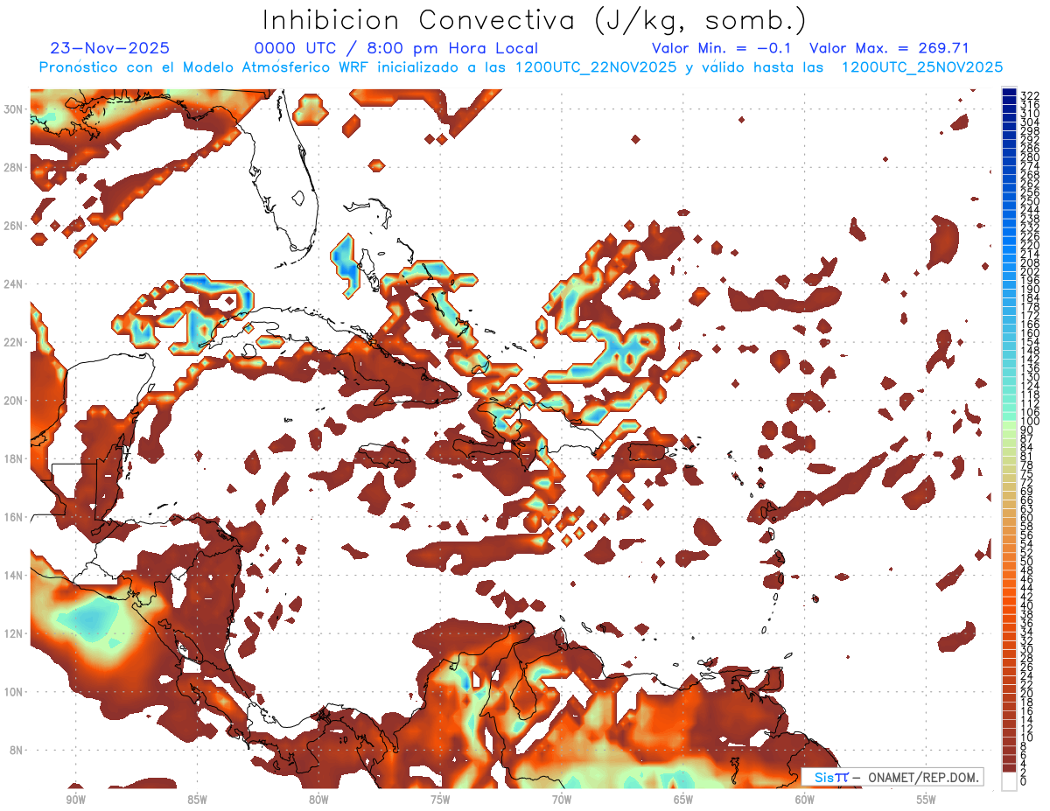
Task: Click the time '0000 UTC / 8:00 pm Hora Local'
Action: (396, 48)
